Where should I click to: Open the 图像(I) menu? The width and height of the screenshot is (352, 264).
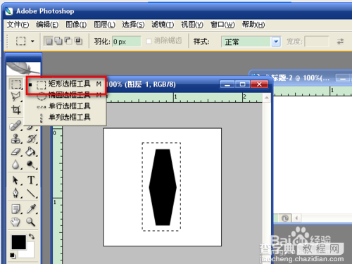click(76, 25)
